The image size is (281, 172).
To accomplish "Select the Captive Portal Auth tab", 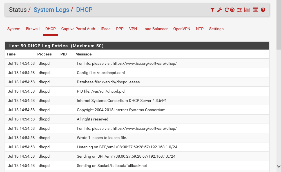I will [78, 29].
